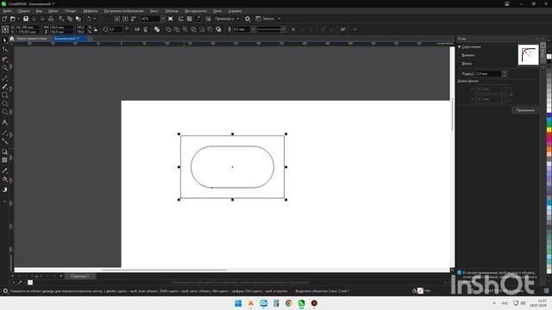The height and width of the screenshot is (310, 552).
Task: Open the Файл menu
Action: coord(7,11)
